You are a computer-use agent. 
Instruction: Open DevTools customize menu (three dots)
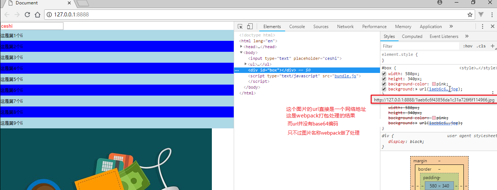482,26
